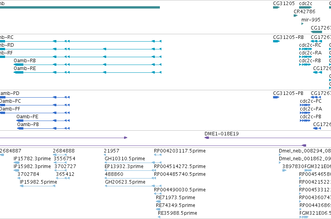
Task: Click the mir-995 small arrow glyph
Action: (302, 24)
